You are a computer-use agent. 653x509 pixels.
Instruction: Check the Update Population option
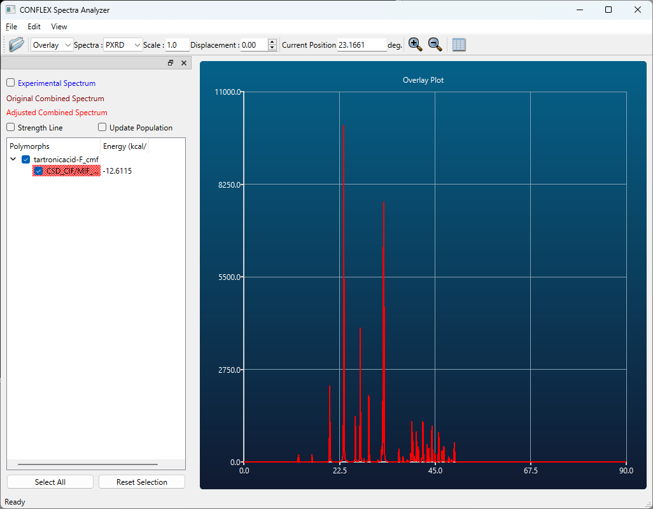tap(102, 127)
